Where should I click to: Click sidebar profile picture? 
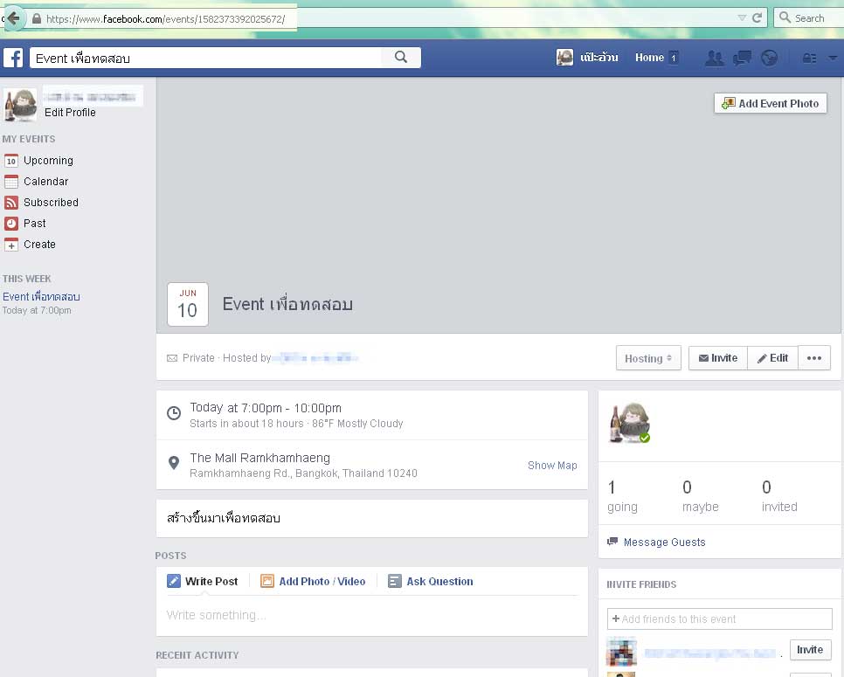[x=20, y=105]
